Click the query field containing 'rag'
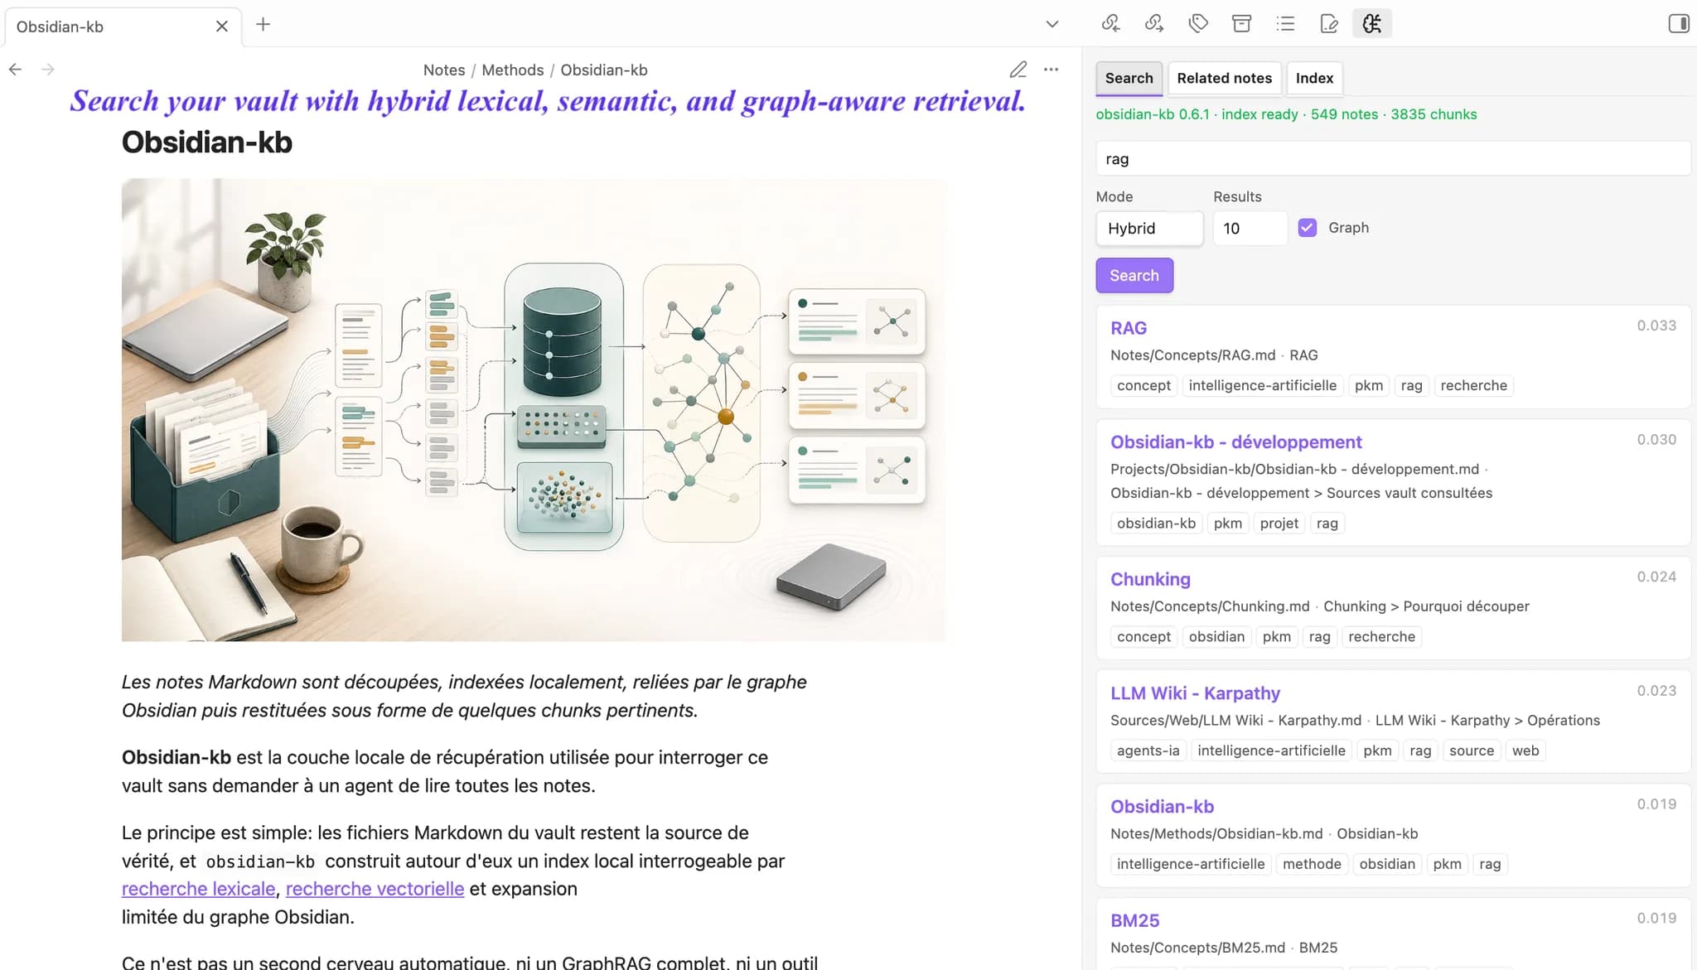 click(1393, 159)
